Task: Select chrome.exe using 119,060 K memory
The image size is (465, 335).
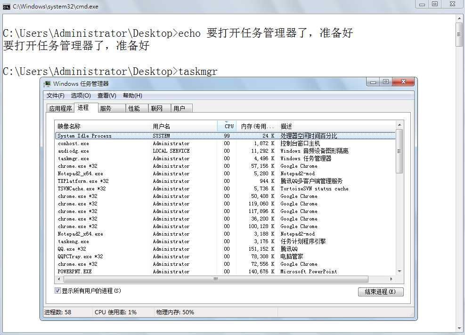Action: 225,204
